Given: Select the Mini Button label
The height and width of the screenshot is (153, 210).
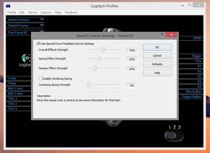Looking at the screenshot, I should (x=194, y=92).
